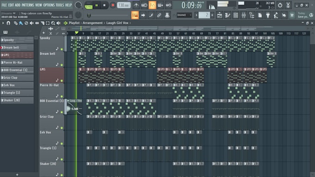The image size is (315, 177).
Task: Toggle the Pat/Song mode switch
Action: (x=88, y=6)
